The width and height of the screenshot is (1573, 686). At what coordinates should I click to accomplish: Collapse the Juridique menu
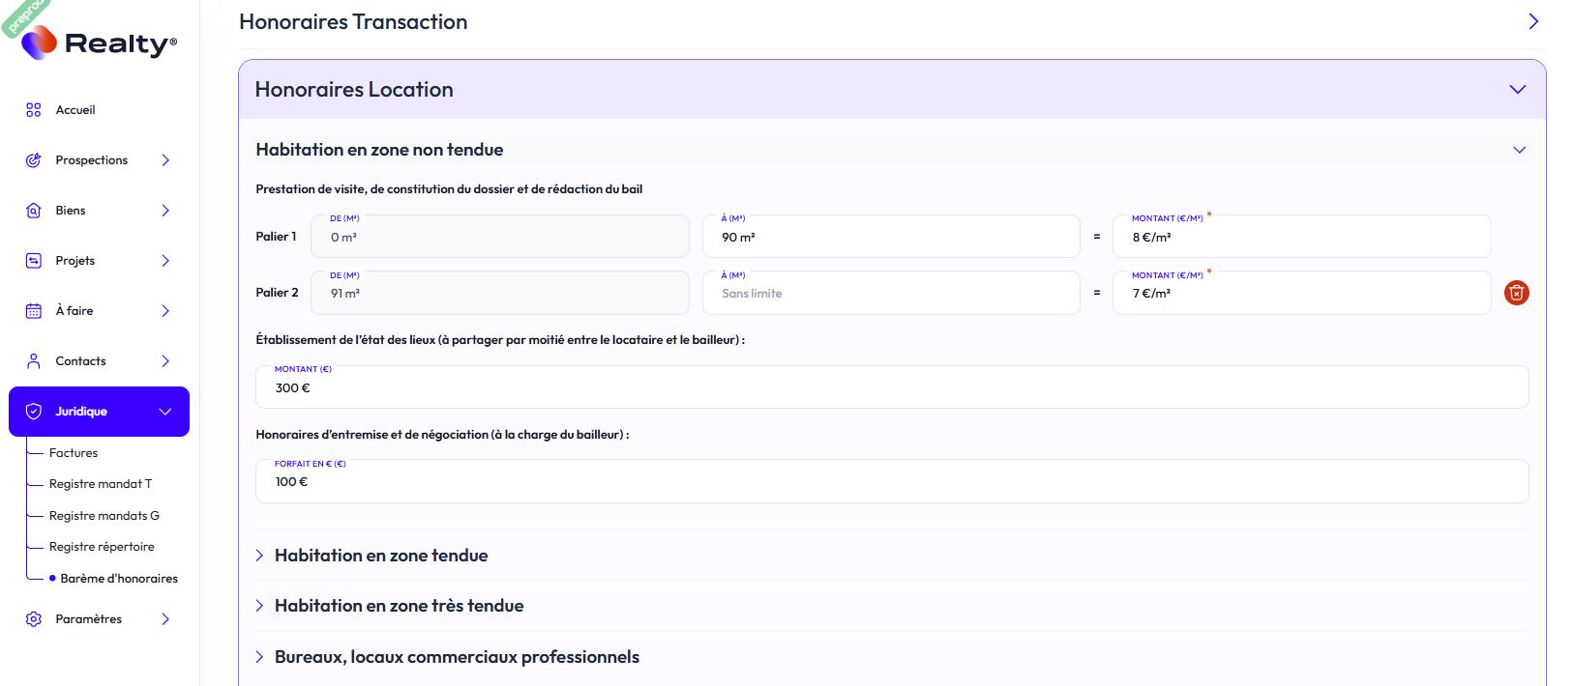pyautogui.click(x=165, y=412)
